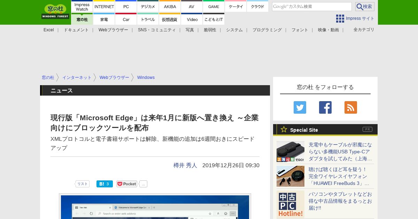Click インターネット breadcrumb link
Image resolution: width=418 pixels, height=219 pixels.
77,78
